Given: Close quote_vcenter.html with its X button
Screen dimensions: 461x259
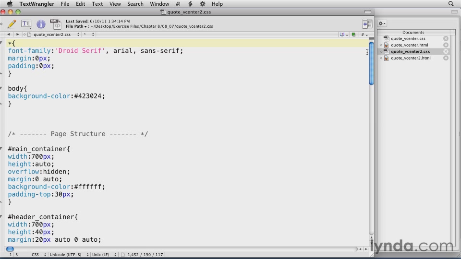Looking at the screenshot, I should pyautogui.click(x=446, y=45).
